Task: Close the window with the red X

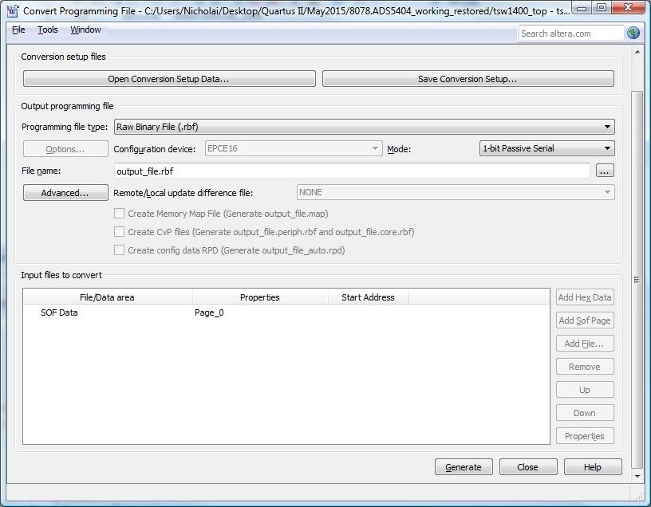Action: coord(629,8)
